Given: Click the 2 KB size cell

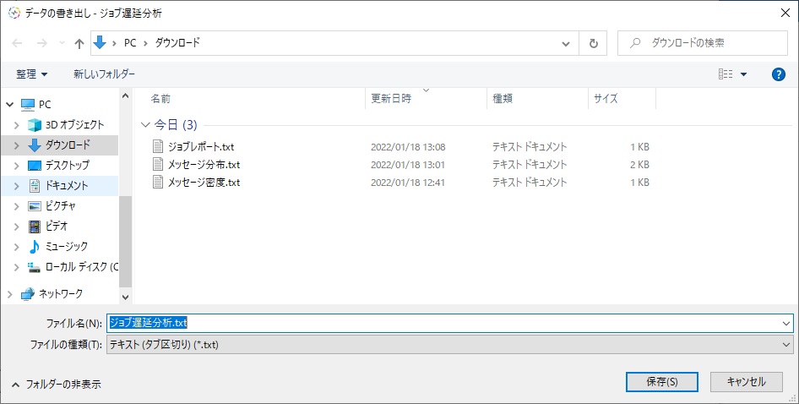Looking at the screenshot, I should pos(639,165).
